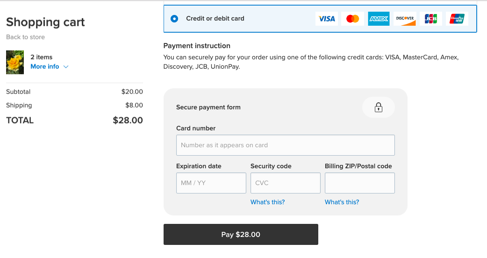
Task: Click the Mastercard logo icon
Action: 352,19
